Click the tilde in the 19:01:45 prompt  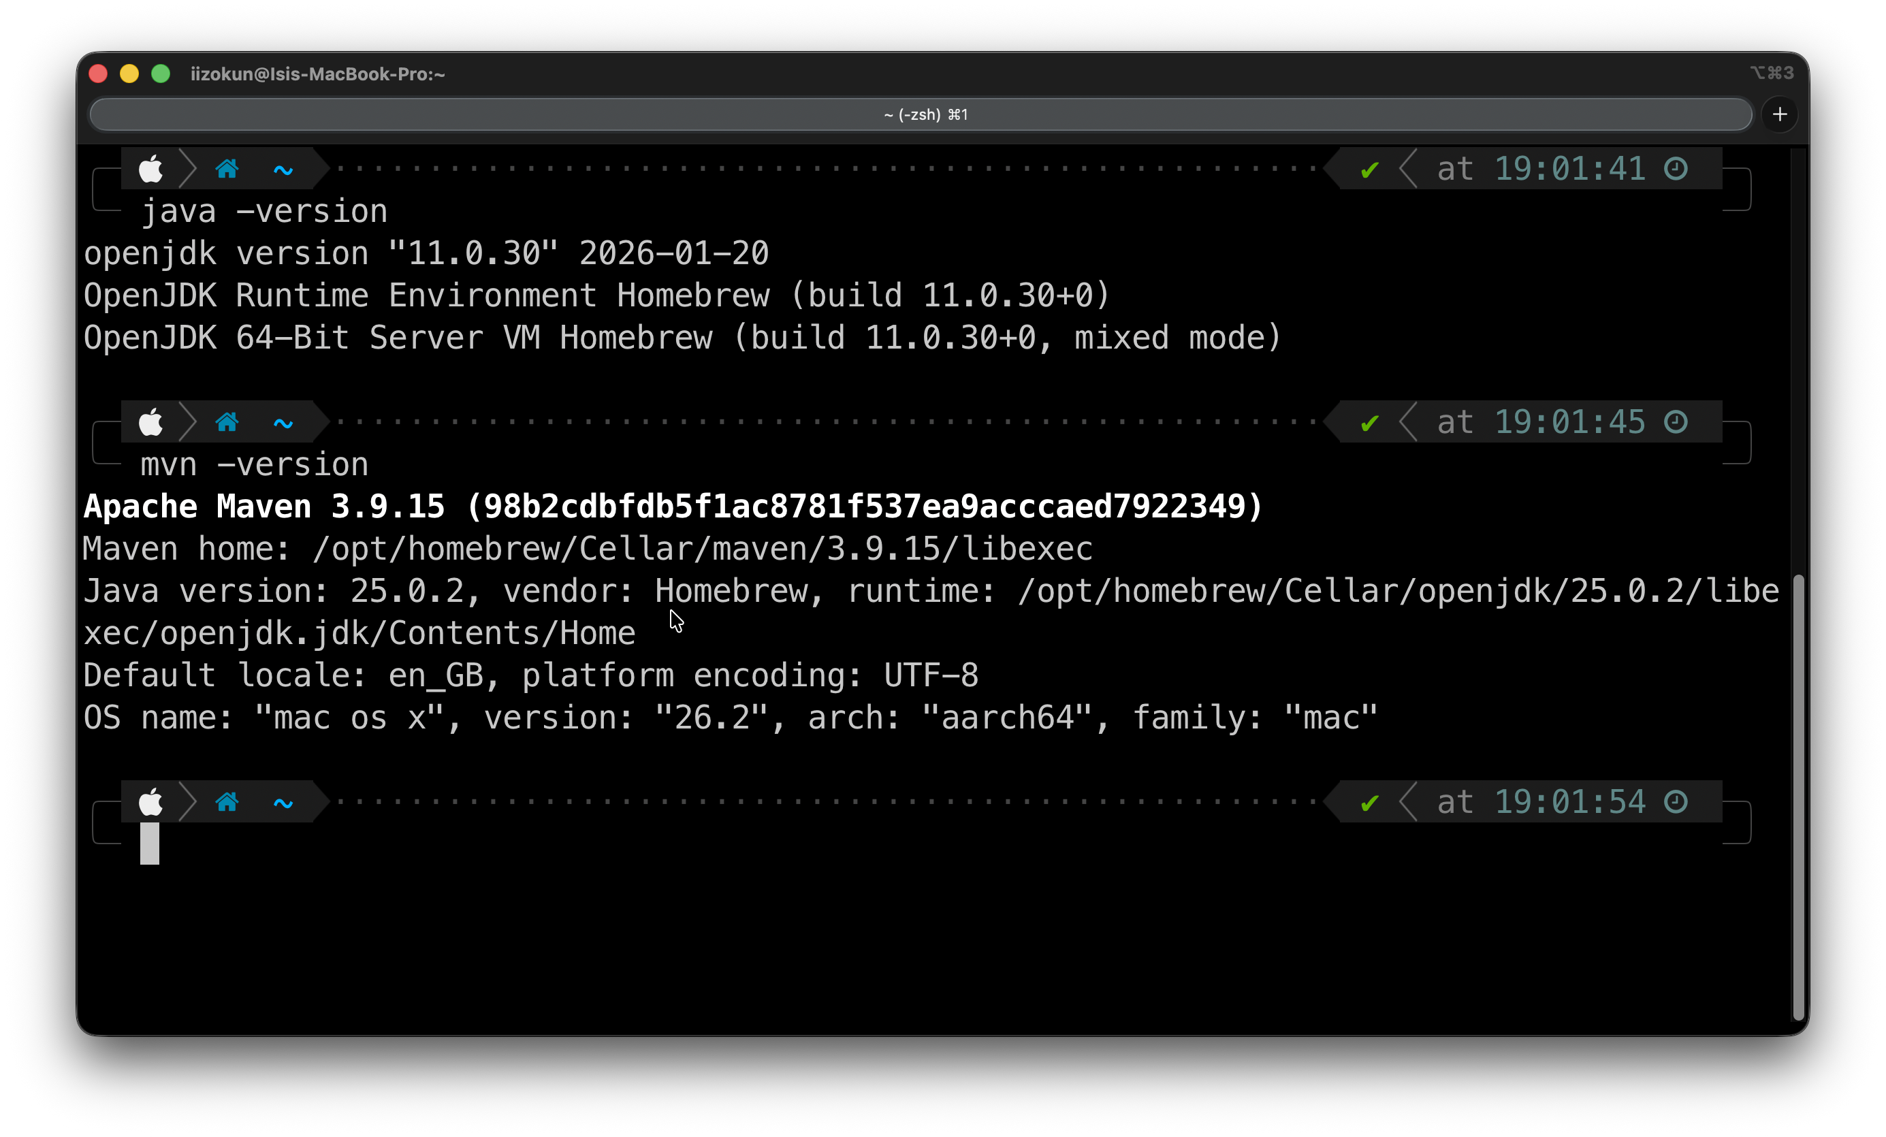[x=283, y=423]
